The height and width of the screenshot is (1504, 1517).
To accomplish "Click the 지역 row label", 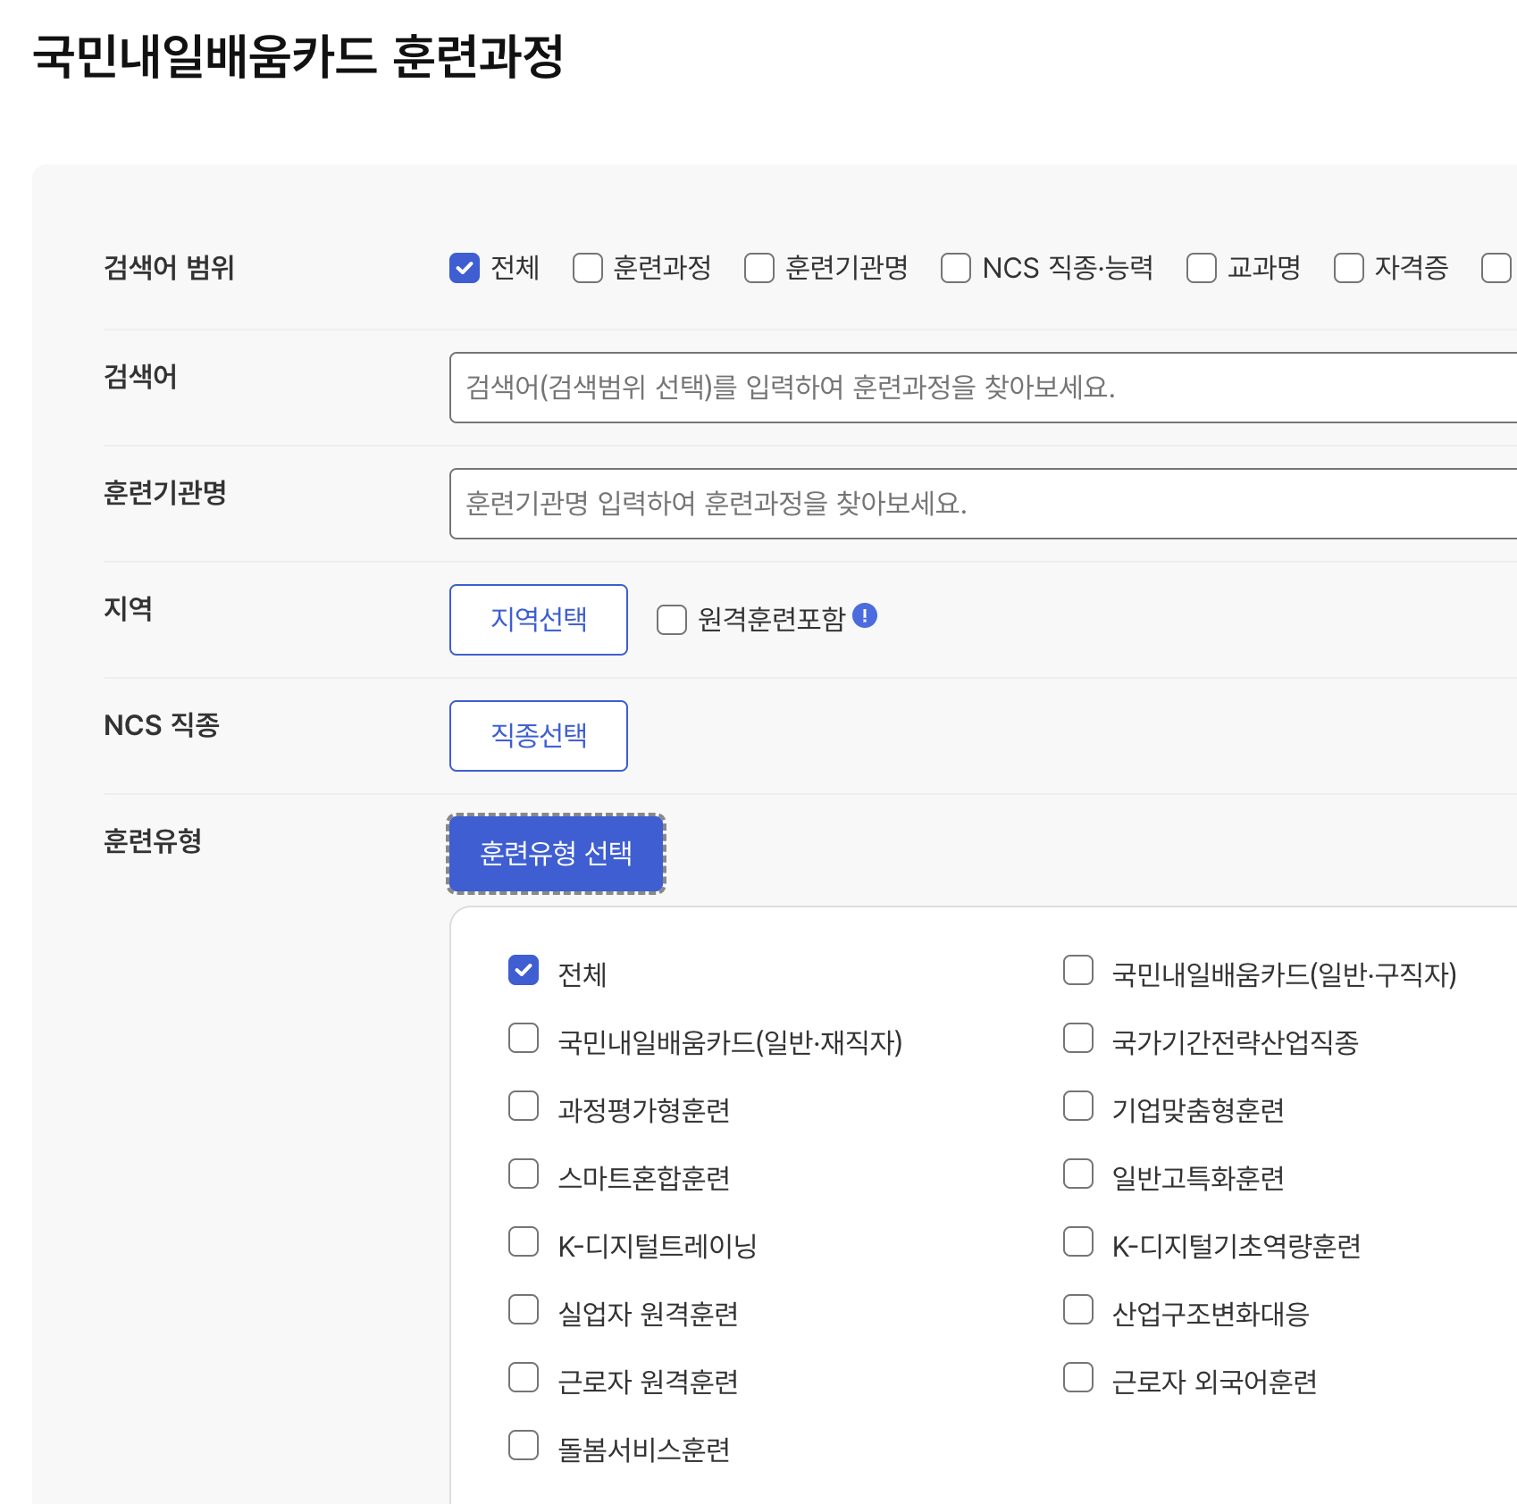I will [128, 609].
